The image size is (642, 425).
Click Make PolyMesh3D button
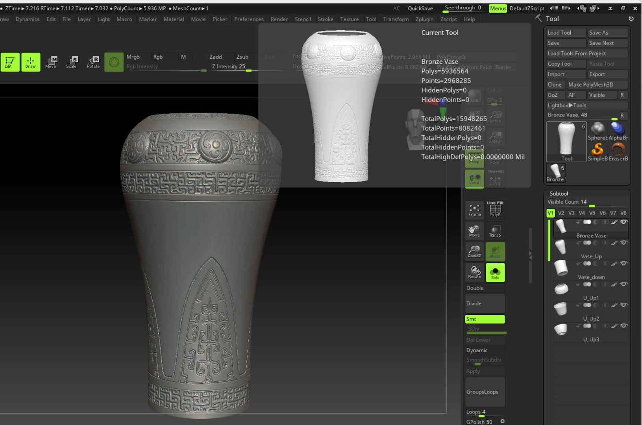click(597, 85)
